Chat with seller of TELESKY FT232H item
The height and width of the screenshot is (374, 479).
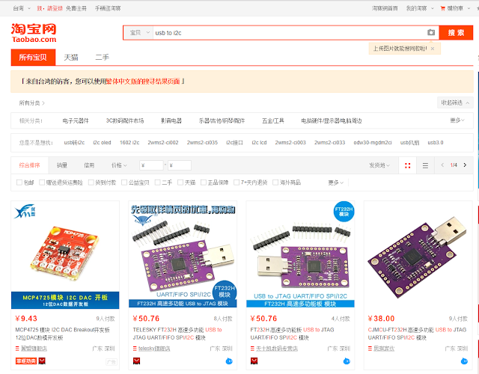229,361
